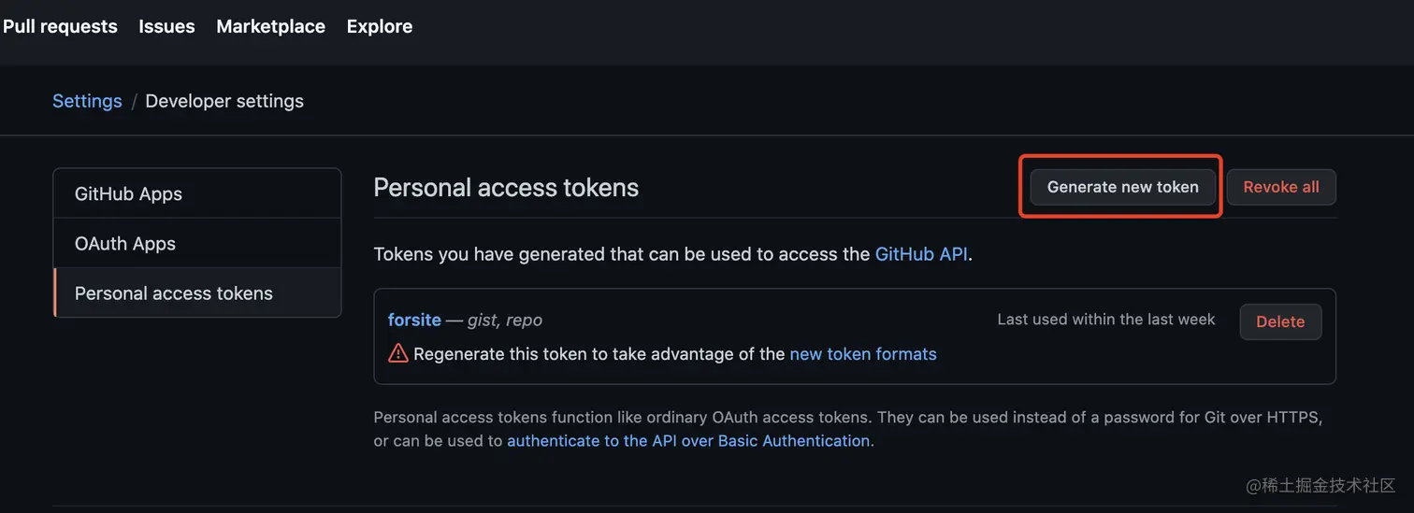
Task: Select Explore in the header navigation
Action: 379,26
